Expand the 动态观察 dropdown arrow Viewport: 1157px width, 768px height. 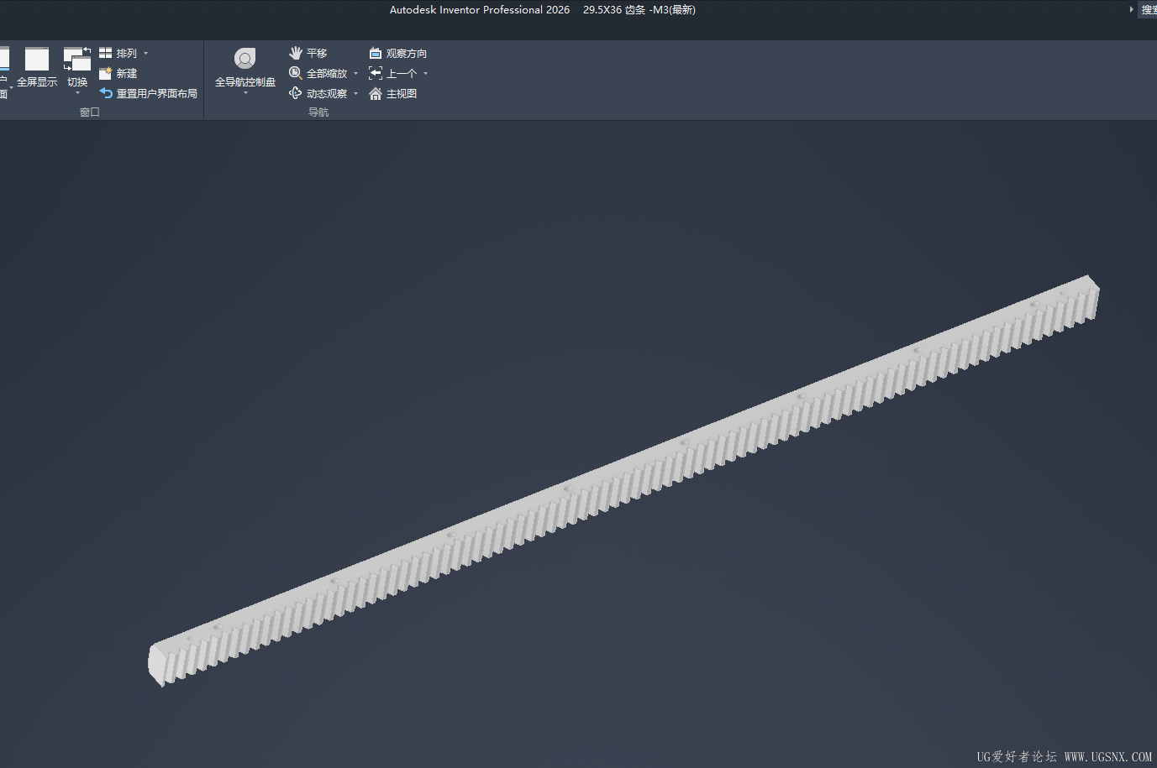355,94
